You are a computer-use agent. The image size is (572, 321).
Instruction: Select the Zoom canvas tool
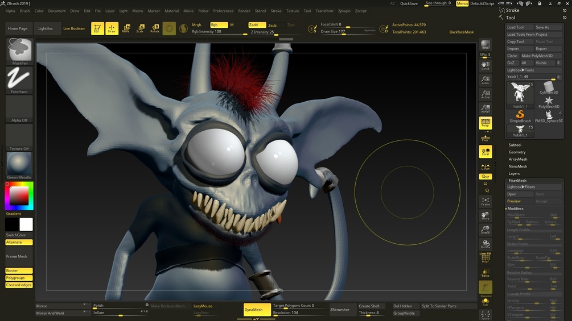click(485, 80)
